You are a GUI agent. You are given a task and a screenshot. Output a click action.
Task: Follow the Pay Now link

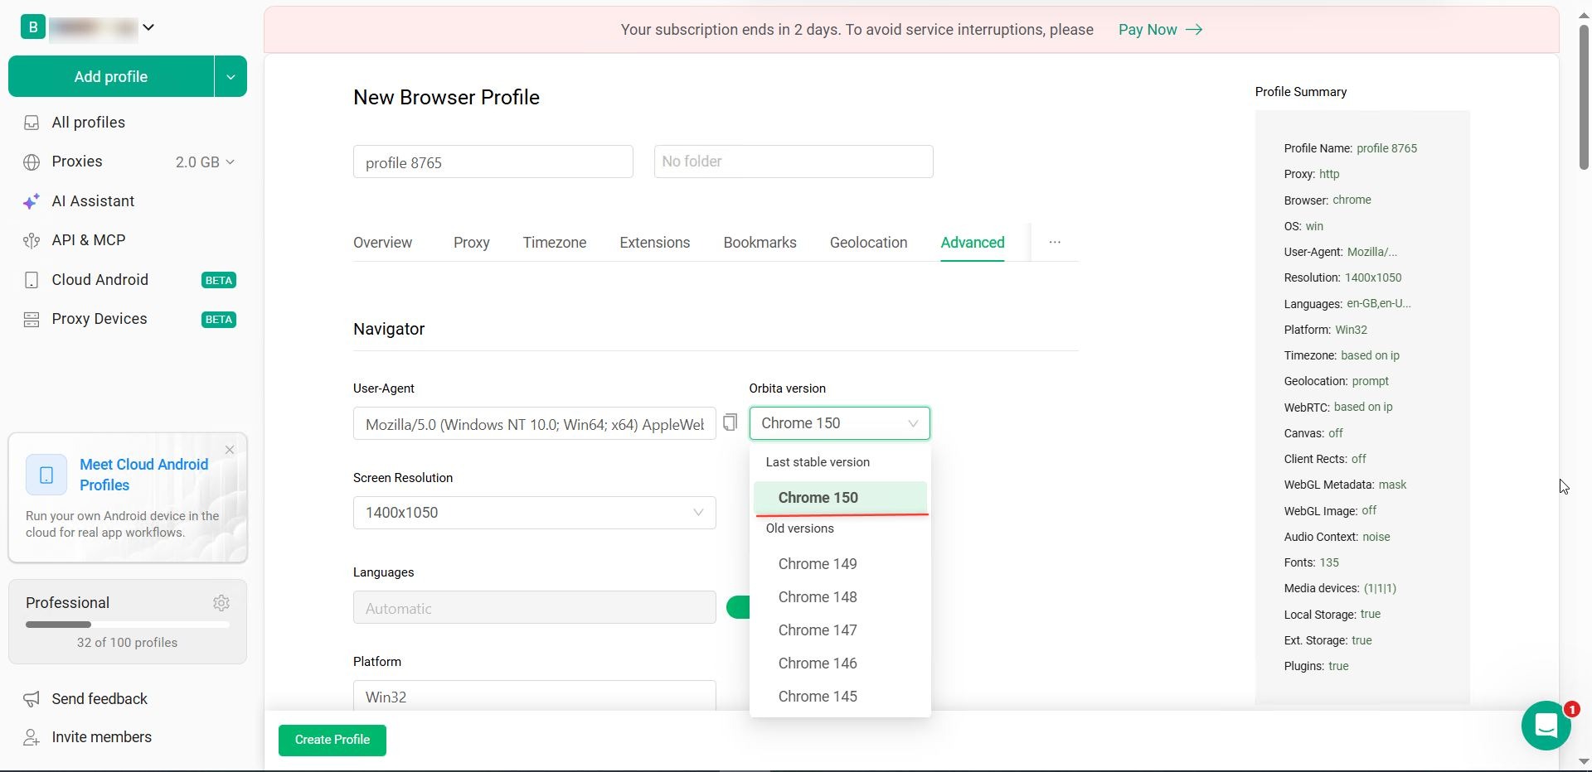tap(1160, 30)
